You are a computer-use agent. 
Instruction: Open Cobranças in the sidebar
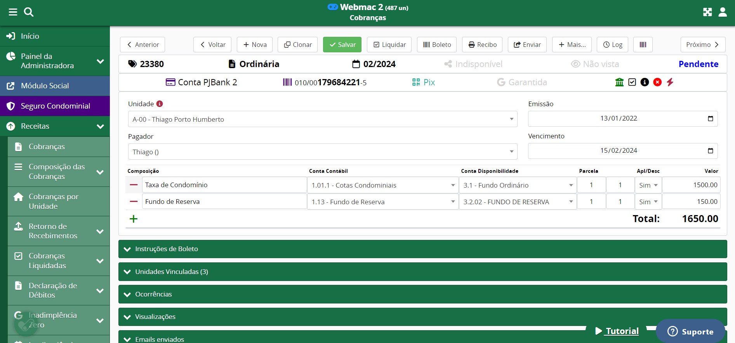click(47, 147)
